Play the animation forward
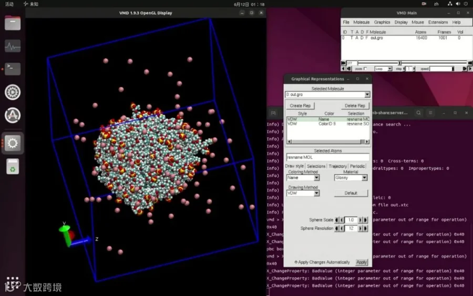 click(470, 69)
